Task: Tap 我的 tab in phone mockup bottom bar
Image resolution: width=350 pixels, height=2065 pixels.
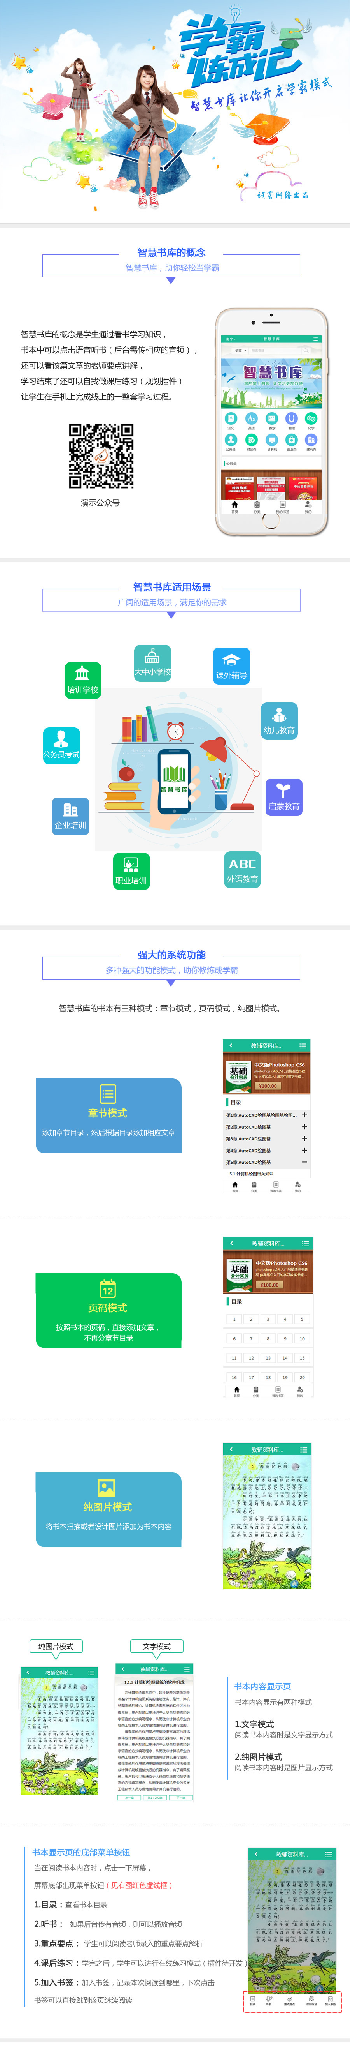Action: tap(308, 507)
